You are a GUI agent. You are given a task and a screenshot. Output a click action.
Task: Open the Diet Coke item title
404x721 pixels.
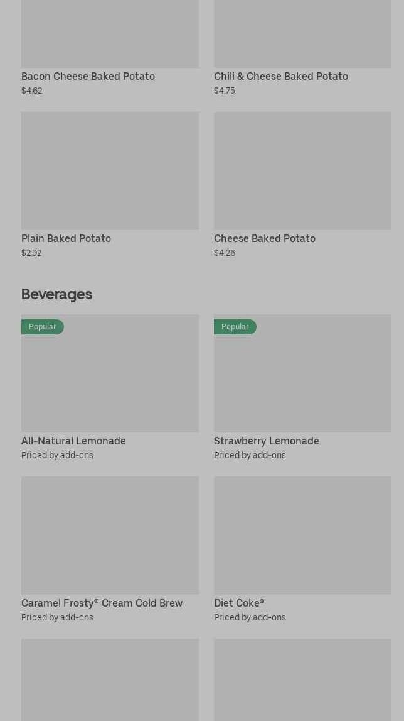(238, 603)
